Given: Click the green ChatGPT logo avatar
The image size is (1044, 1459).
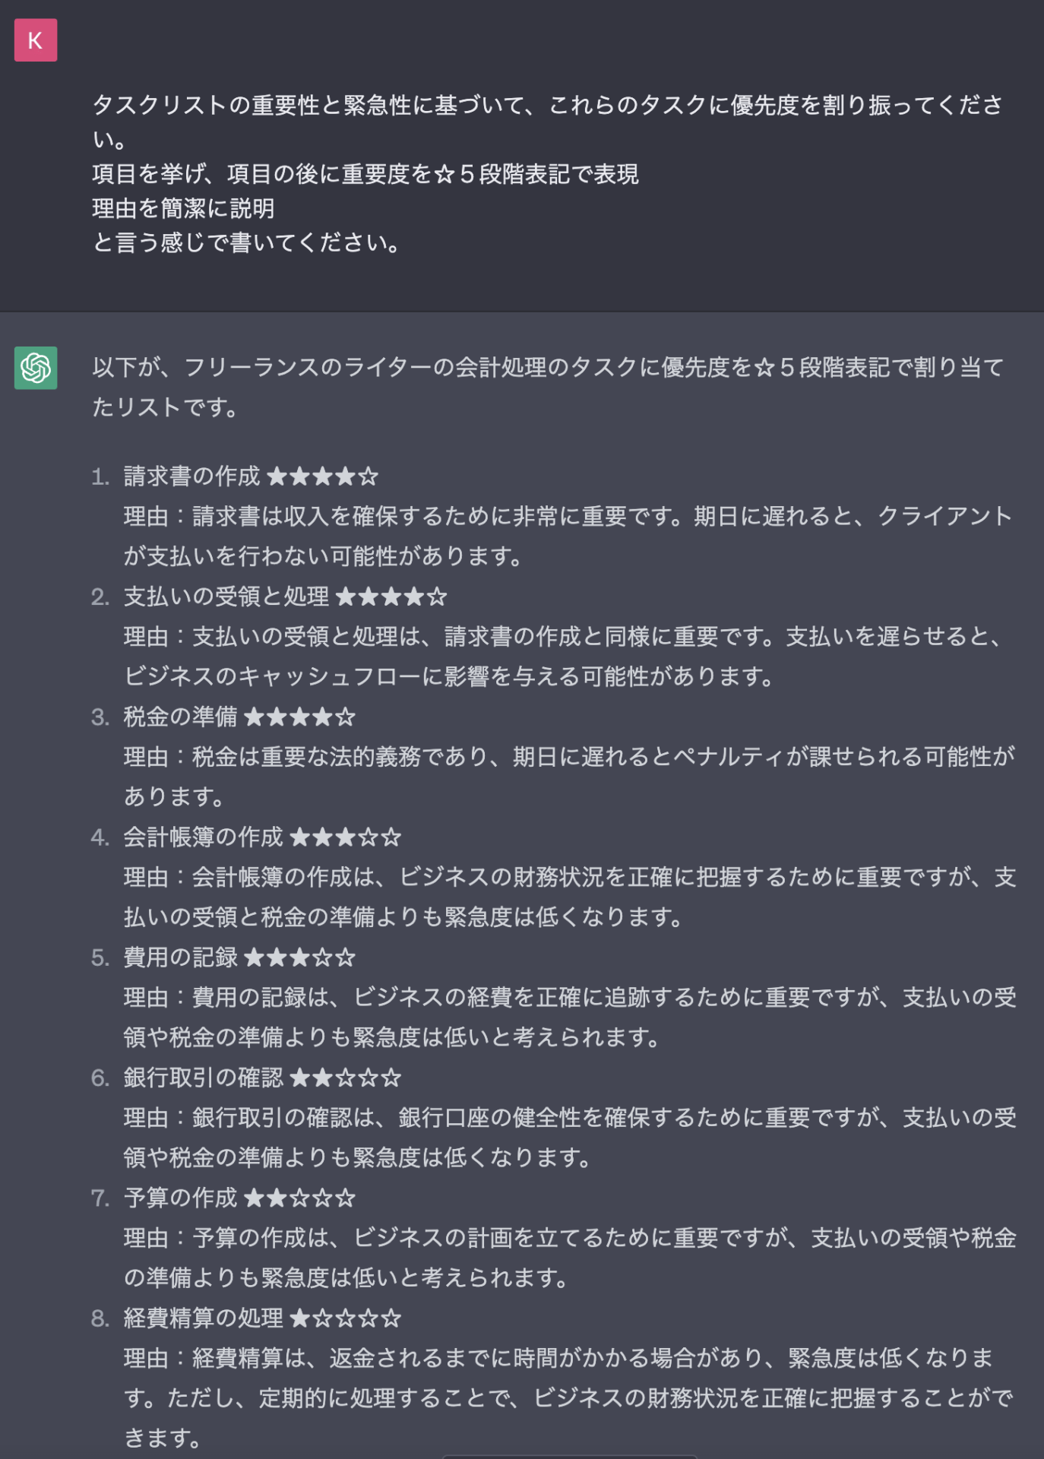Looking at the screenshot, I should point(36,368).
